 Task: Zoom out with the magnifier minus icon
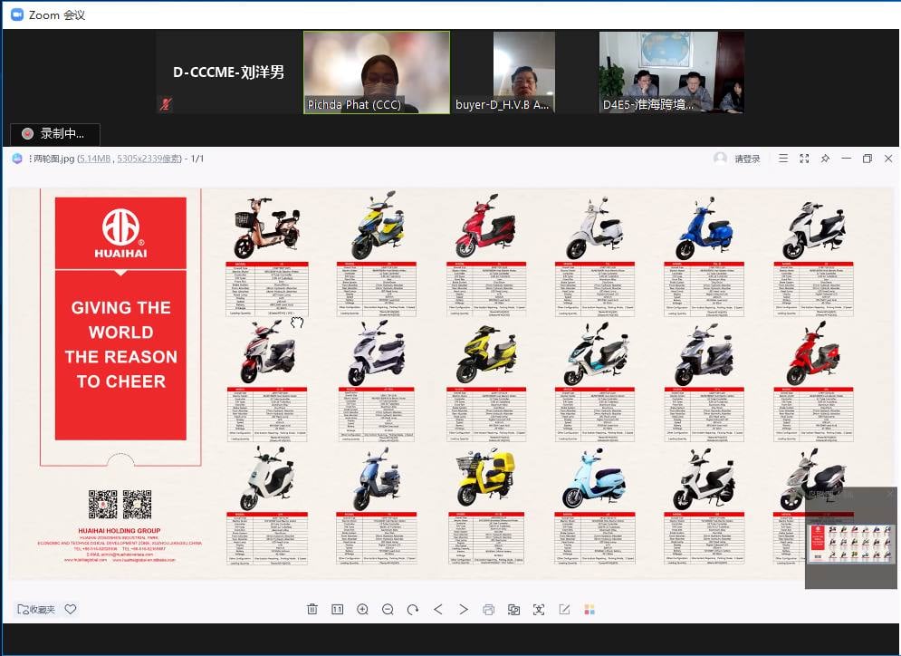point(388,610)
